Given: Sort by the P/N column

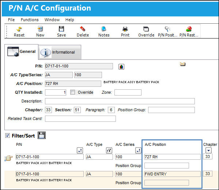Looking at the screenshot, I should tap(80, 151).
